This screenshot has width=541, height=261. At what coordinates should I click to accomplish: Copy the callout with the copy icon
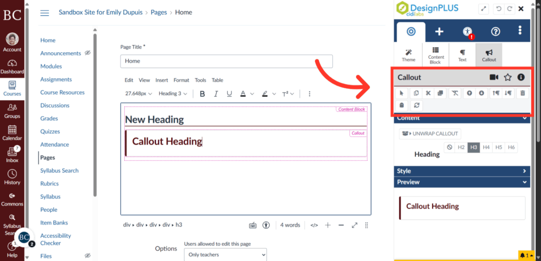coord(416,93)
